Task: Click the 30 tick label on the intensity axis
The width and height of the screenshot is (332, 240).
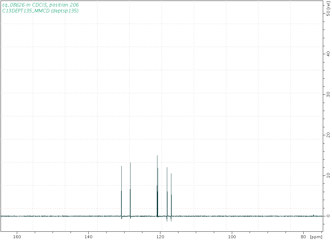Action: click(328, 94)
